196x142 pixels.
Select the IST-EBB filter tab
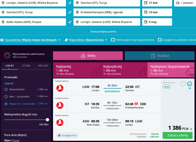[26, 66]
